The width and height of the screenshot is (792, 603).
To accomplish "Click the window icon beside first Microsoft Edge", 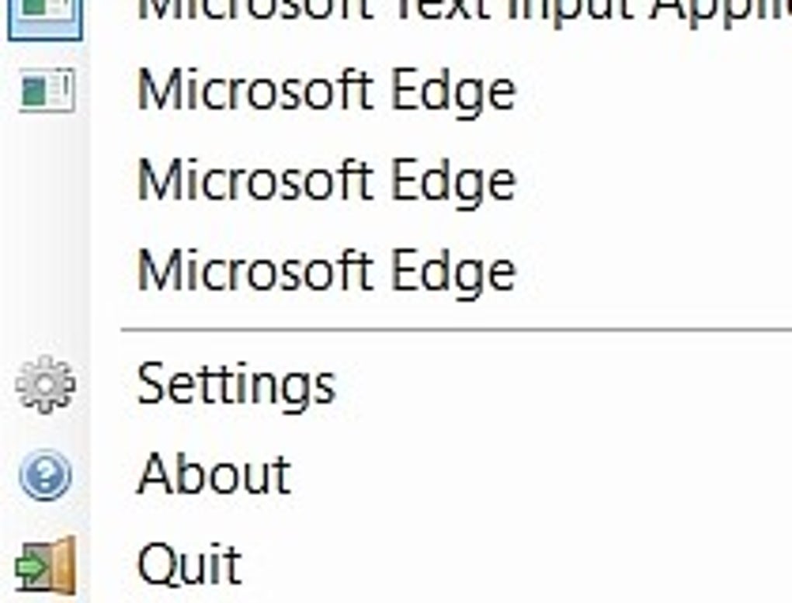I will point(47,90).
